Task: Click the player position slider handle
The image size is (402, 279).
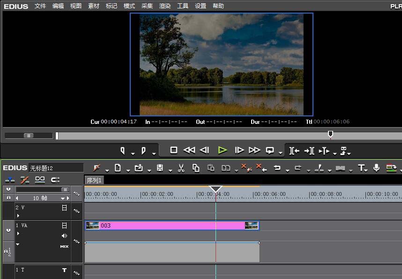Action: coord(330,134)
